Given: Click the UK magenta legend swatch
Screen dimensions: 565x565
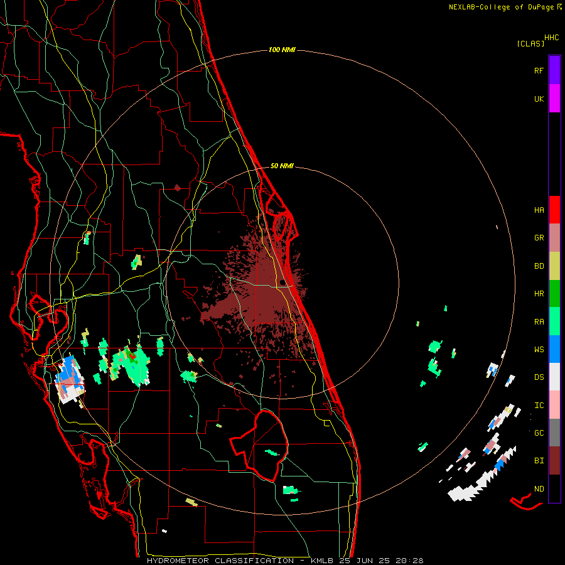Looking at the screenshot, I should [x=554, y=99].
